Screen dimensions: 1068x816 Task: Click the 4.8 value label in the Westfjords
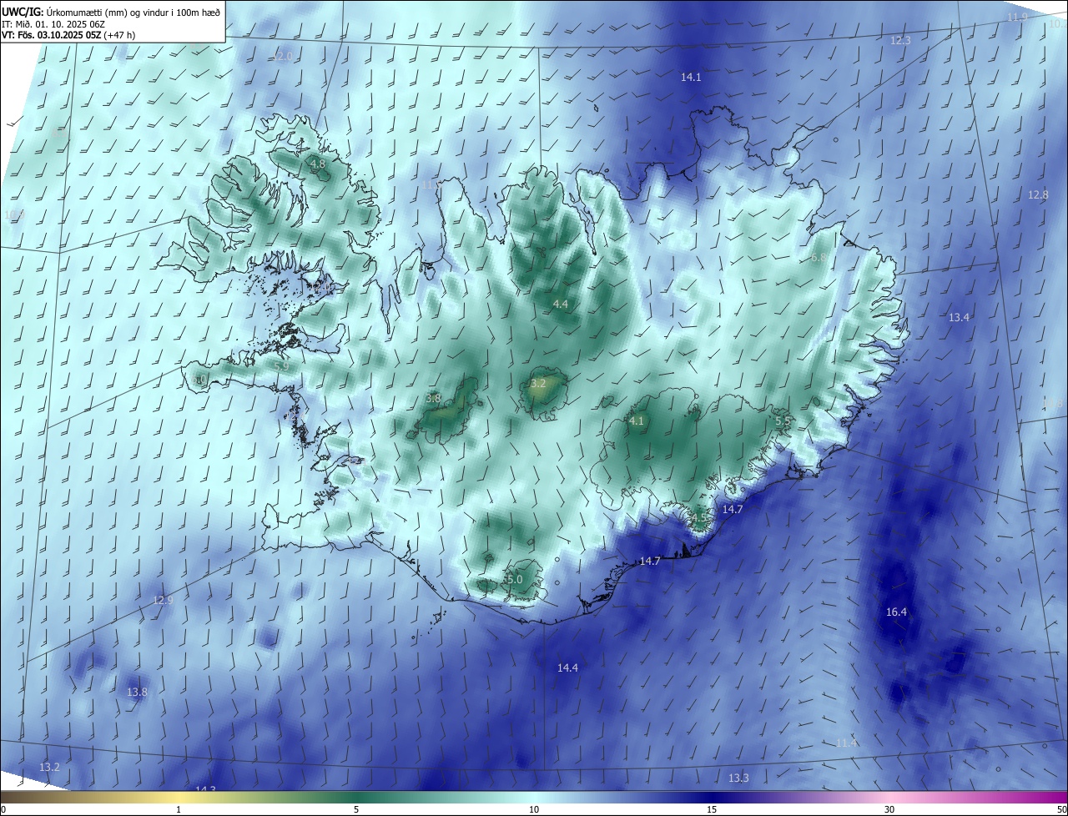coord(318,164)
